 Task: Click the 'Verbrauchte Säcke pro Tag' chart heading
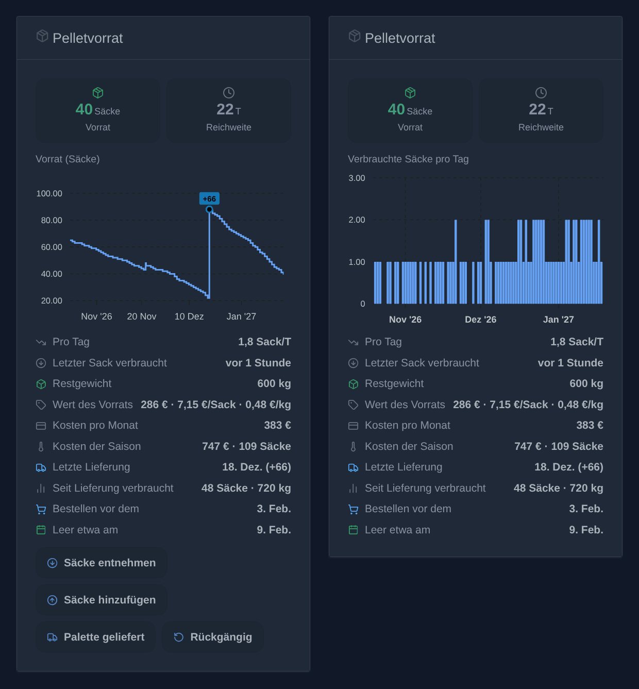(x=408, y=159)
